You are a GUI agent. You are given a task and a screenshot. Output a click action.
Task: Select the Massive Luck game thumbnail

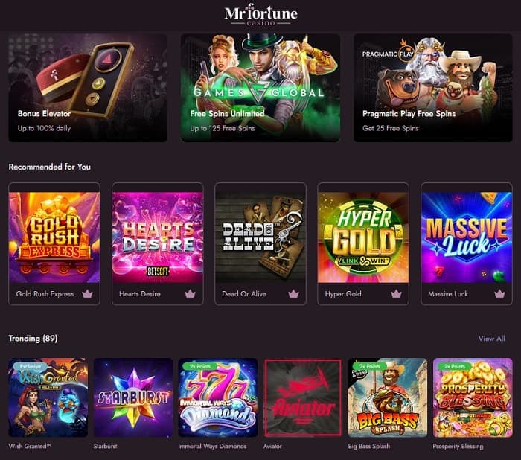click(x=467, y=237)
